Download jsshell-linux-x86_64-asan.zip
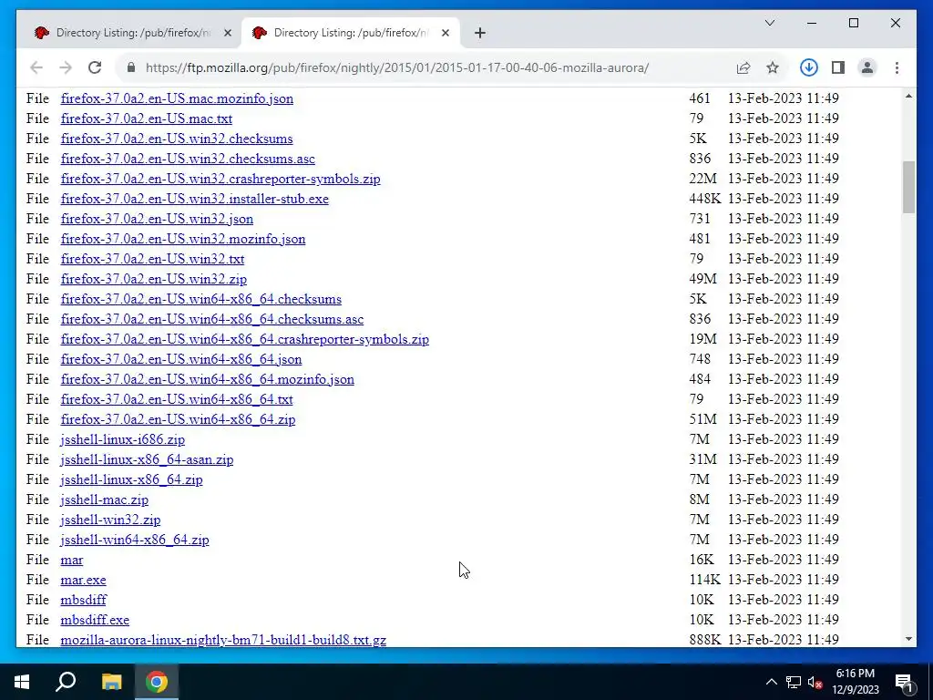 click(147, 459)
